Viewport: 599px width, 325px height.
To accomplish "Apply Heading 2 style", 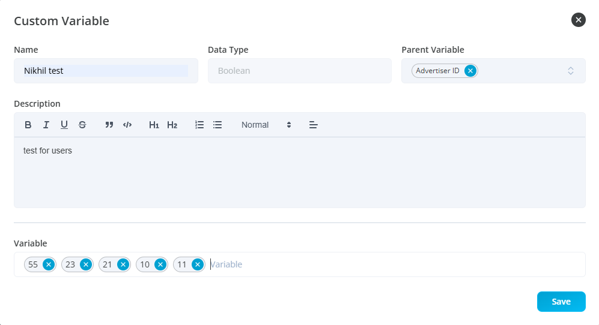I will pyautogui.click(x=172, y=125).
